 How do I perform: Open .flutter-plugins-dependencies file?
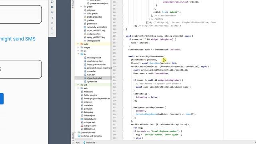pyautogui.click(x=95, y=98)
